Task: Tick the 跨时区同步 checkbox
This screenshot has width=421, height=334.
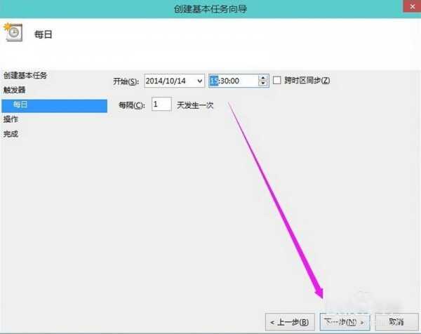Action: click(277, 81)
